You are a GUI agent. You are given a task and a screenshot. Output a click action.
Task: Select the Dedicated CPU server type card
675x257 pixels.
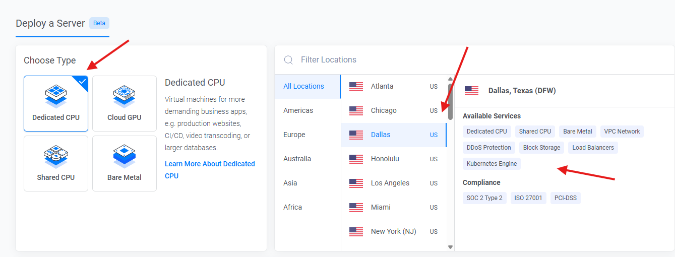[x=56, y=103]
